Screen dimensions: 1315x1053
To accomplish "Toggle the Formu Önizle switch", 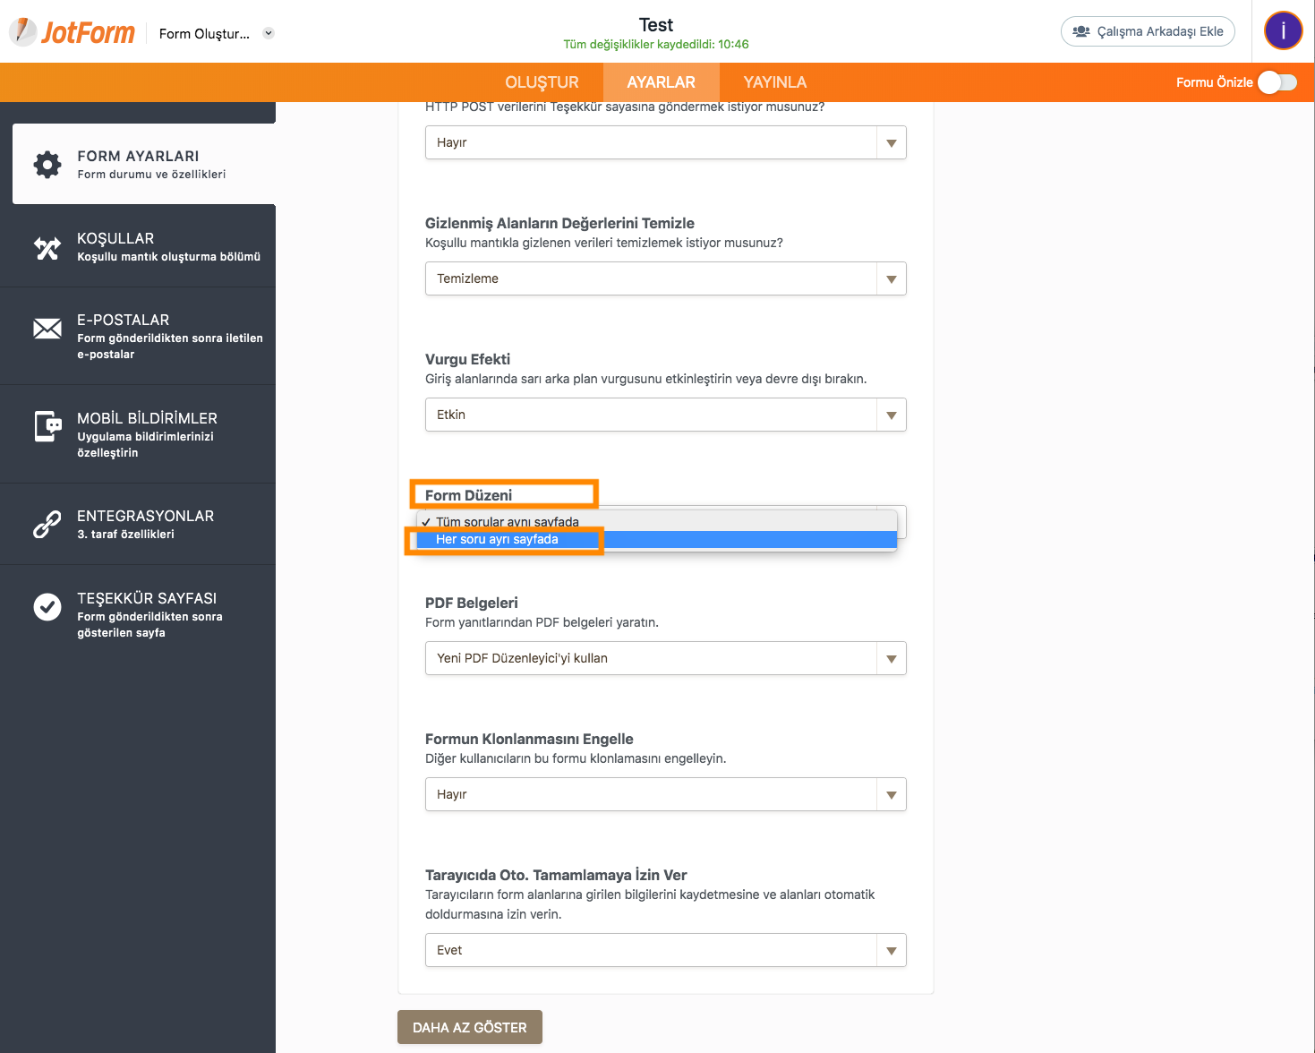I will point(1277,82).
